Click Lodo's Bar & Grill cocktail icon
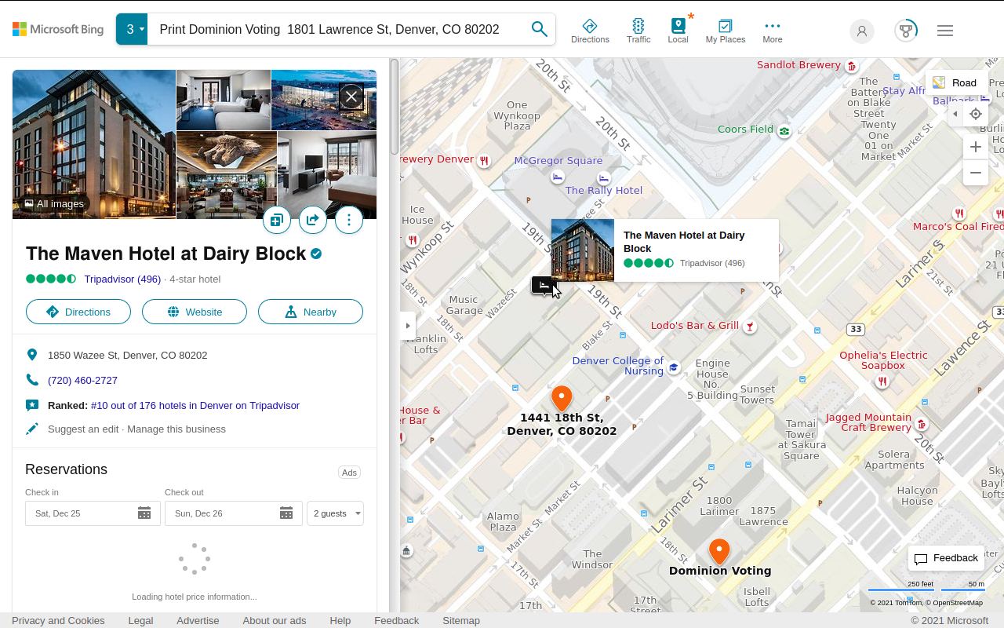Viewport: 1004px width, 628px height. pyautogui.click(x=751, y=326)
